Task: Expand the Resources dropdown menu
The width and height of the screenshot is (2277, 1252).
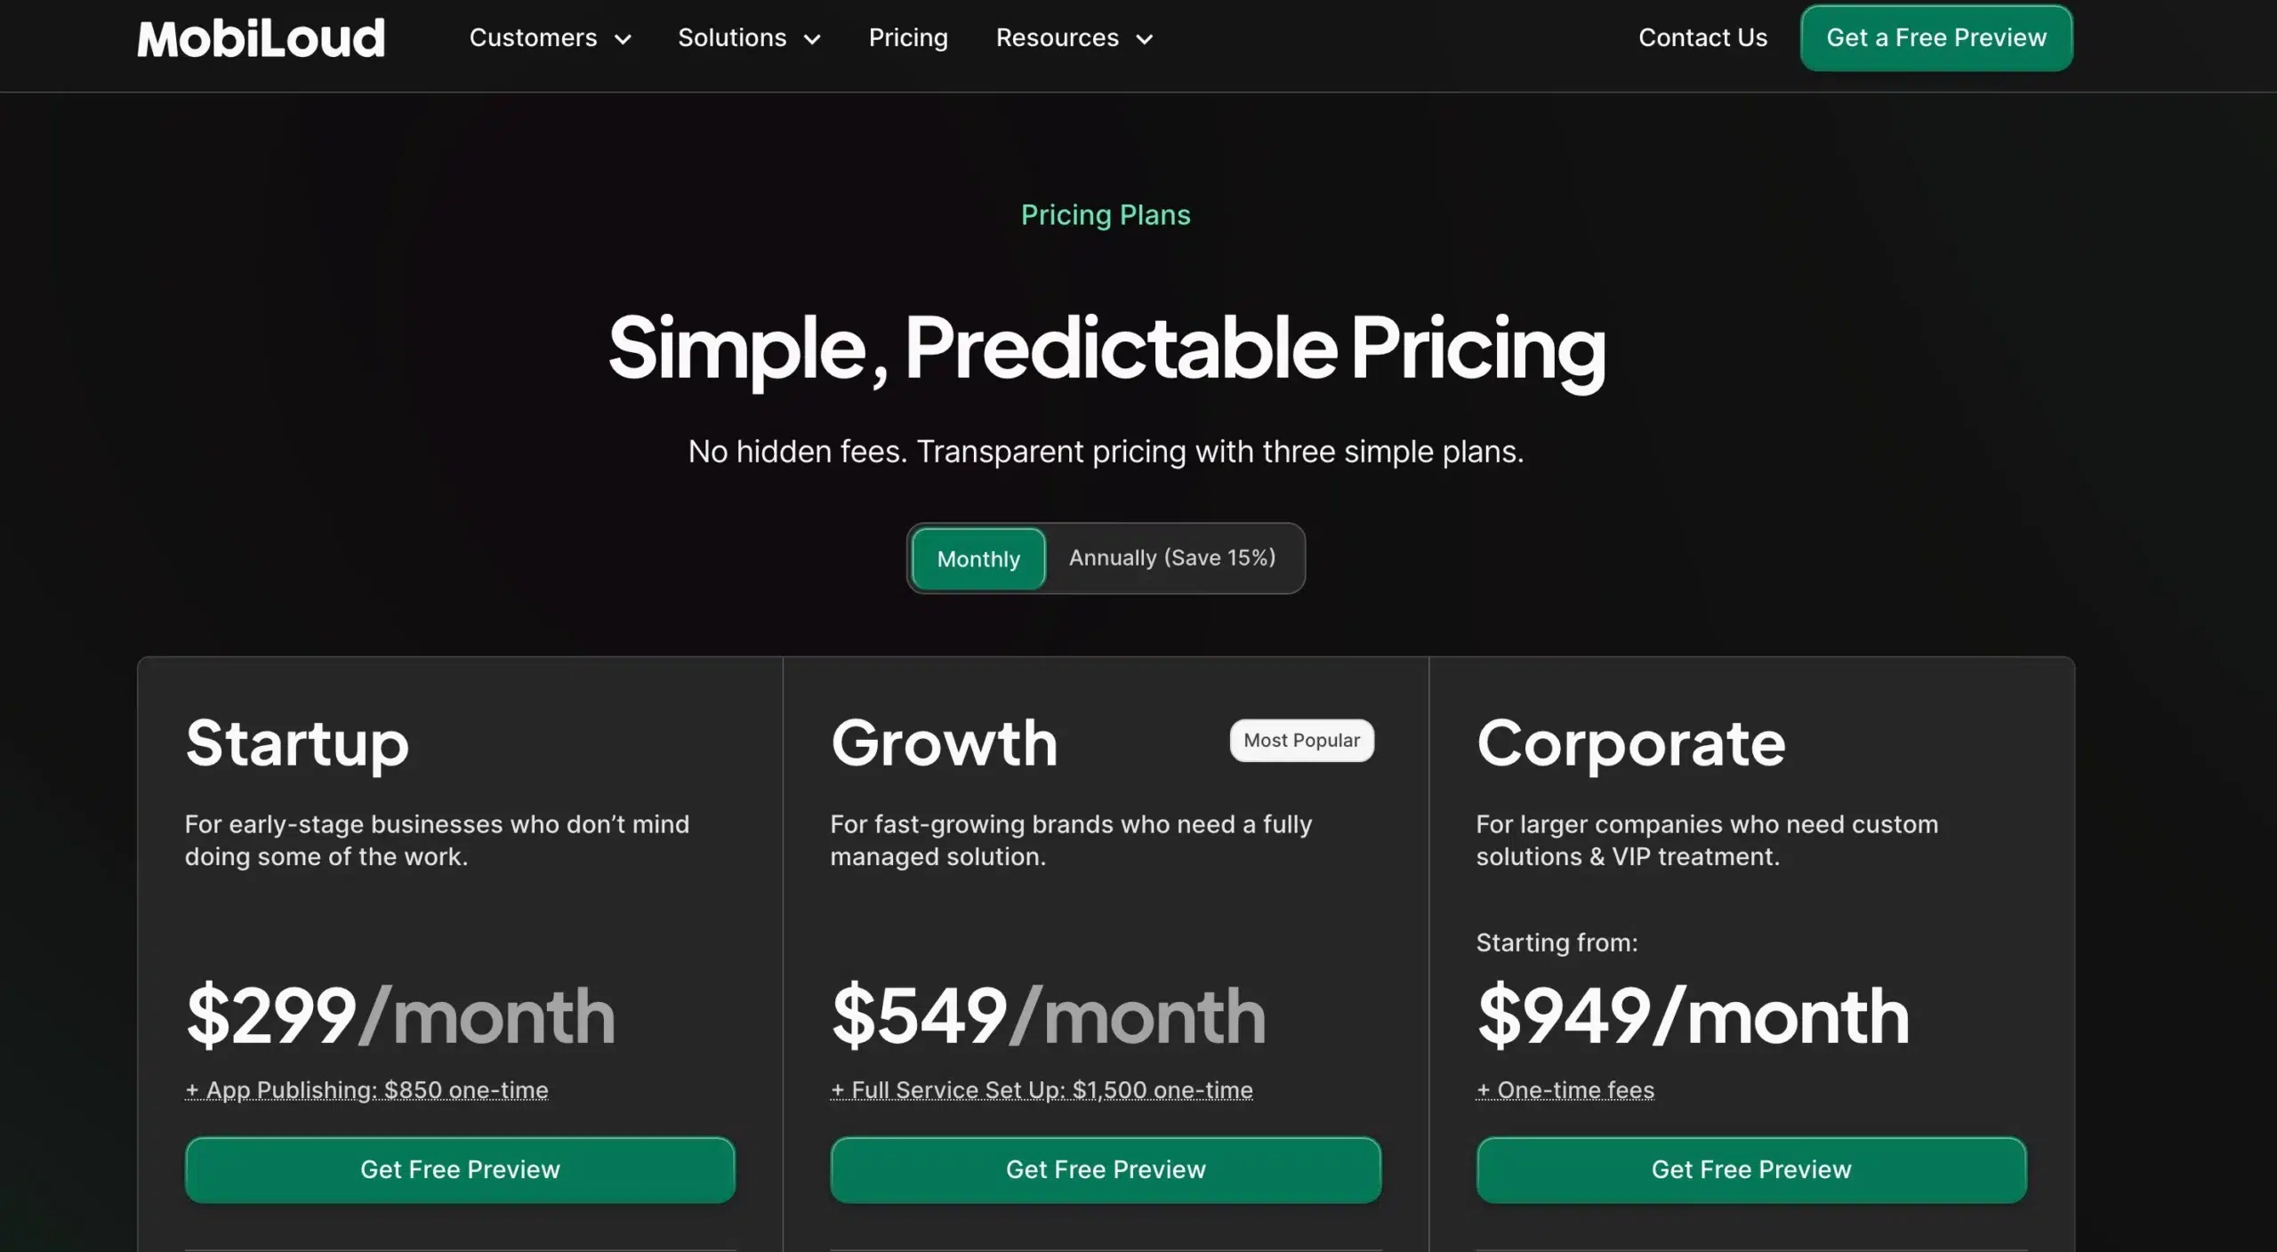Action: click(1079, 37)
